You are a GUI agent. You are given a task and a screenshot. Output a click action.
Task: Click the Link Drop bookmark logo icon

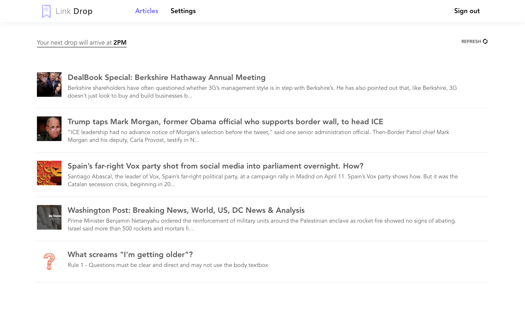coord(46,11)
